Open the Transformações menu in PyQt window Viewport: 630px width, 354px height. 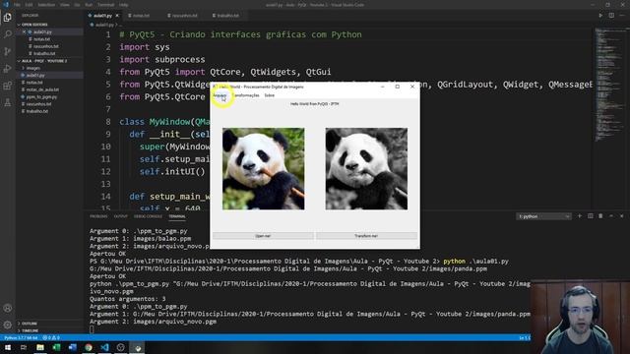click(x=246, y=95)
